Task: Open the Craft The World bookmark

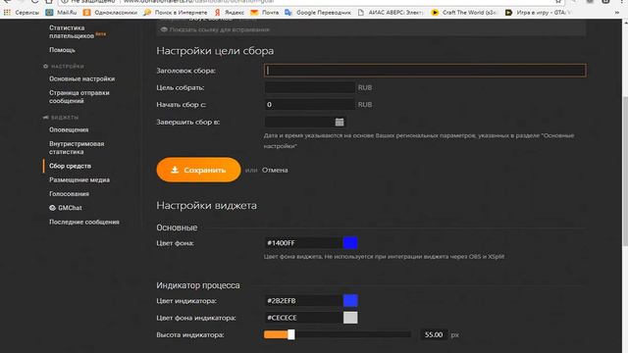Action: click(x=463, y=13)
